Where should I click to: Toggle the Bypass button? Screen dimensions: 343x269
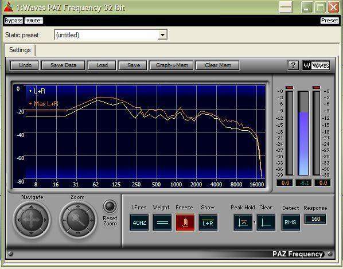13,21
